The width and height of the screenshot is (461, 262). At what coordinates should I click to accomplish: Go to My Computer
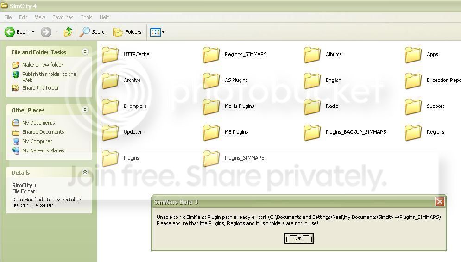click(37, 141)
